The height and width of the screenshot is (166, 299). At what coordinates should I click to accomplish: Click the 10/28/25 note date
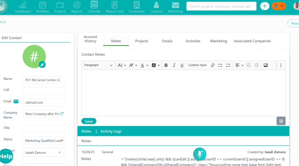[88, 152]
